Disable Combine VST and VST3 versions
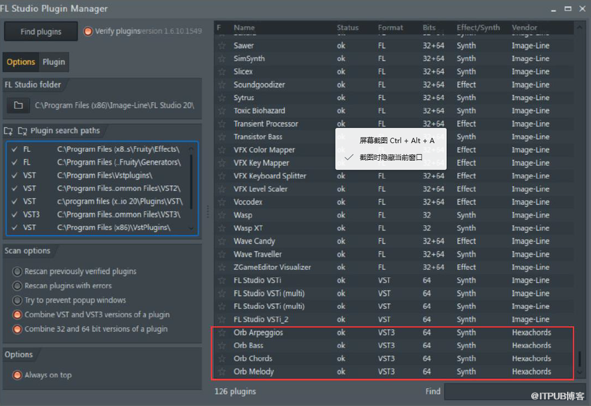 coord(17,314)
